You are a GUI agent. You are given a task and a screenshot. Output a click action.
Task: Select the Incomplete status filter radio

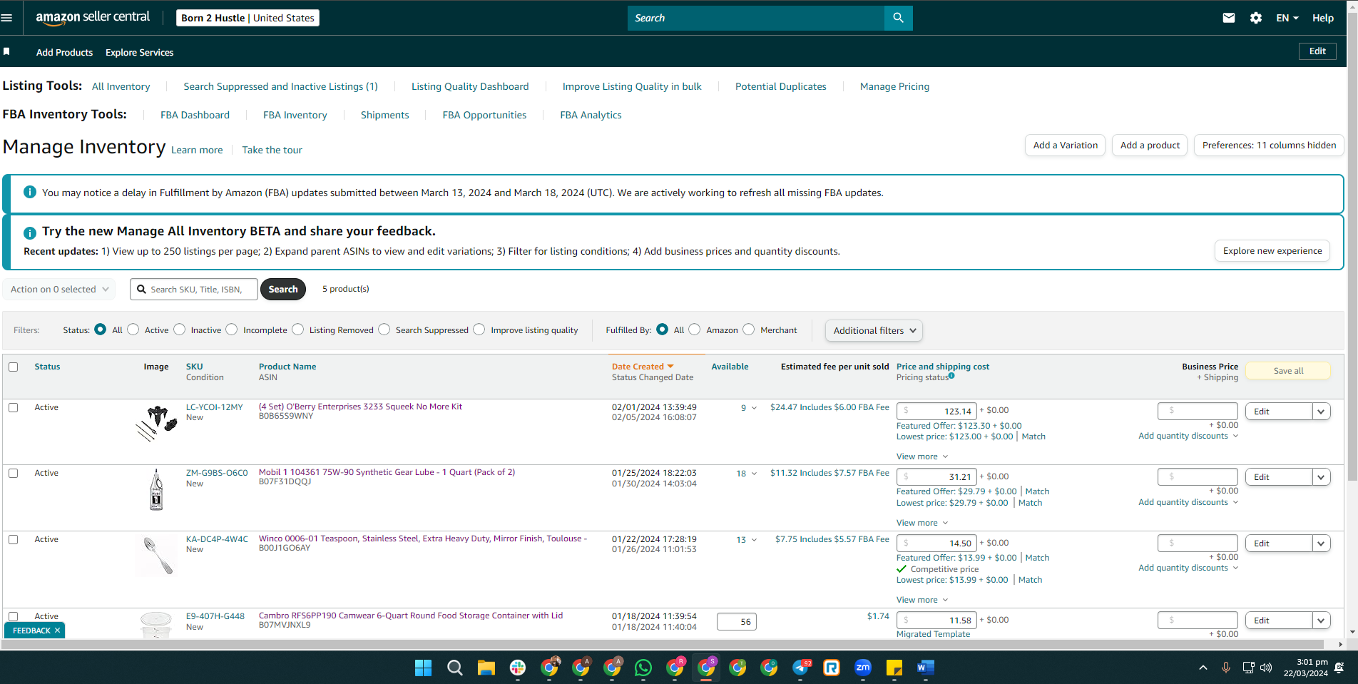[x=232, y=330]
